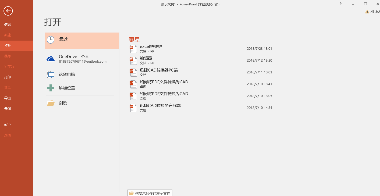Go back using the circled arrow button
This screenshot has width=380, height=196.
tap(8, 11)
